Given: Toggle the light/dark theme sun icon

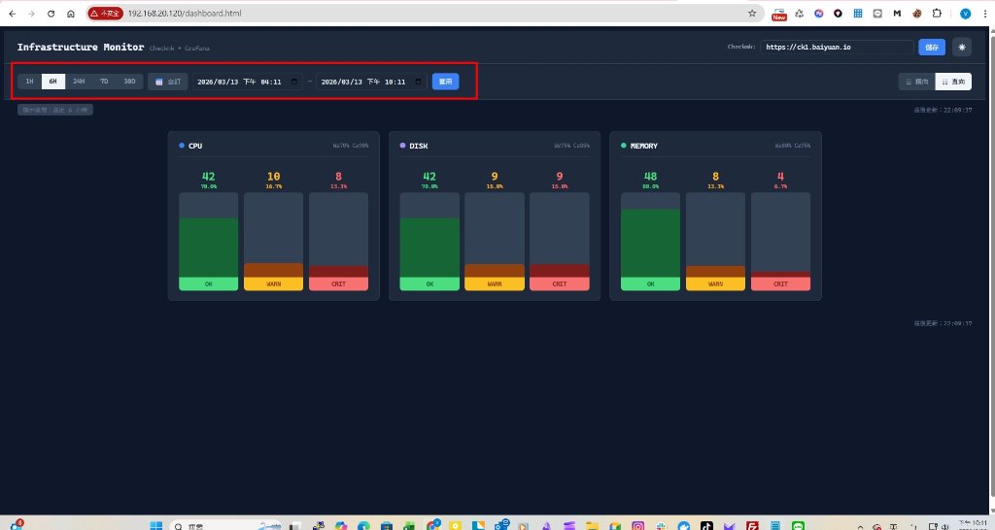Looking at the screenshot, I should point(962,47).
